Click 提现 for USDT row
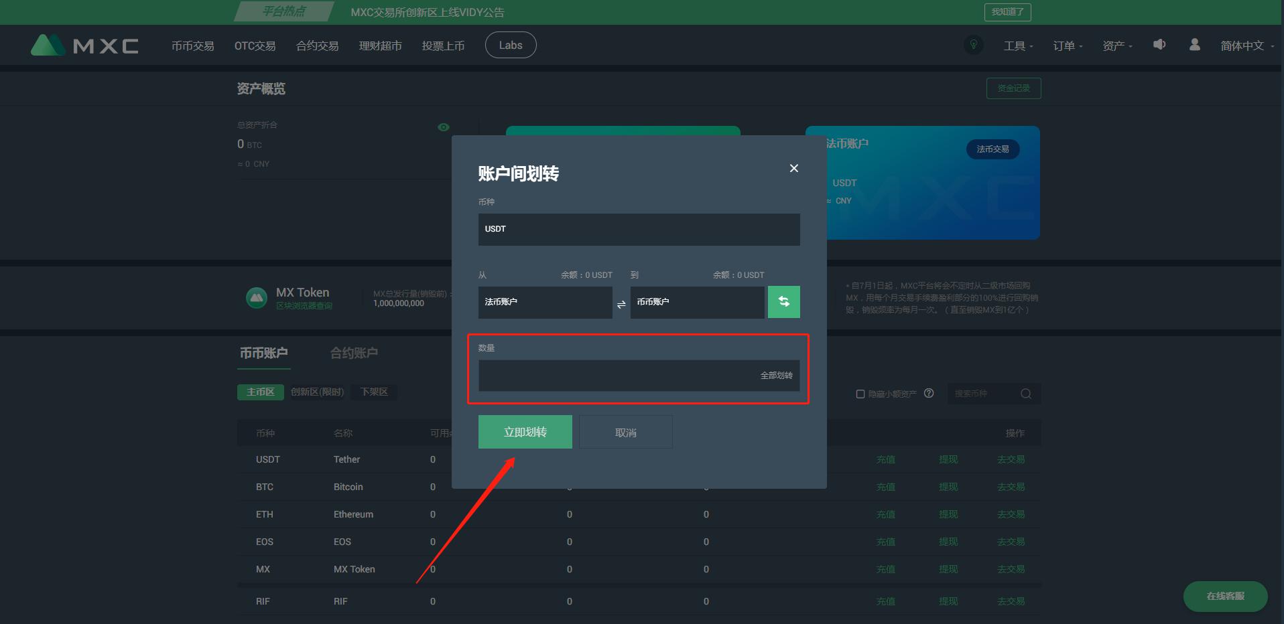Image resolution: width=1284 pixels, height=624 pixels. 948,459
